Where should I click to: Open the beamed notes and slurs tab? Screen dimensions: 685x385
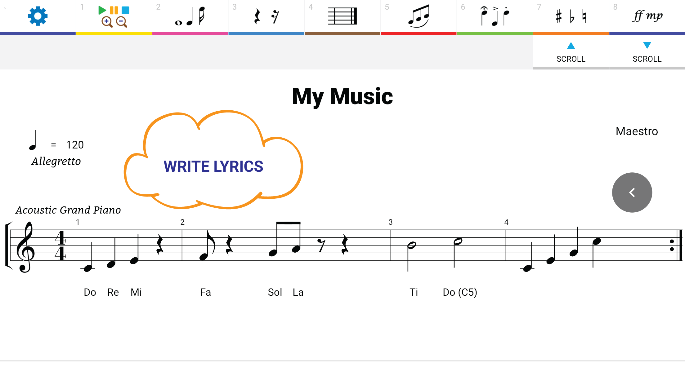point(419,16)
